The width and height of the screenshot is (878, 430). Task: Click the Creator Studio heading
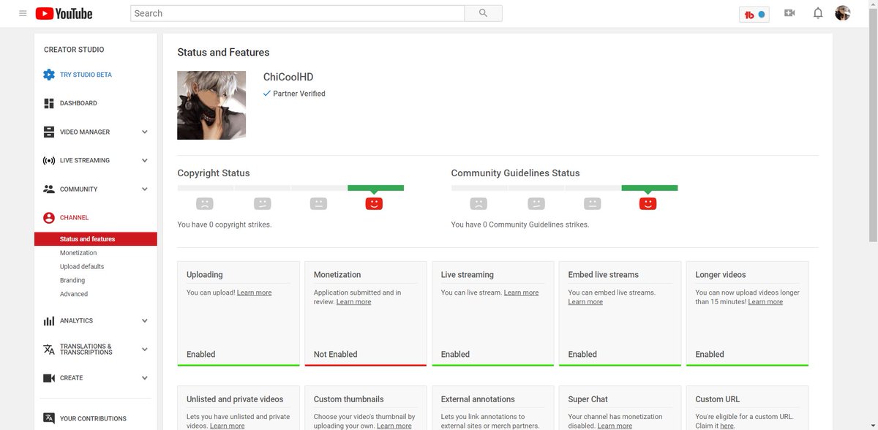point(74,50)
